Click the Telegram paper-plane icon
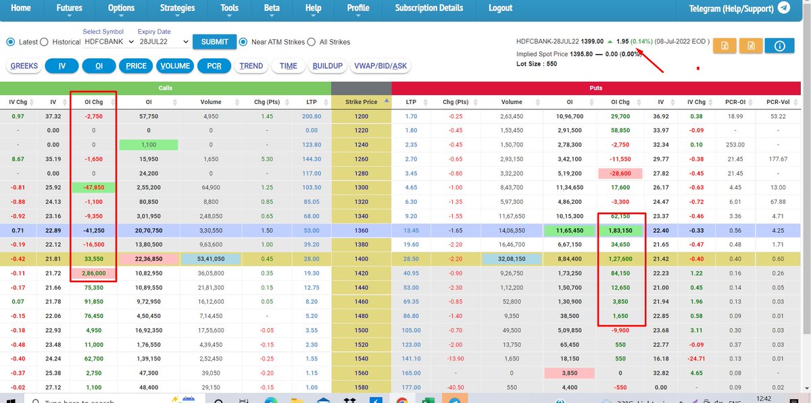 tap(784, 8)
